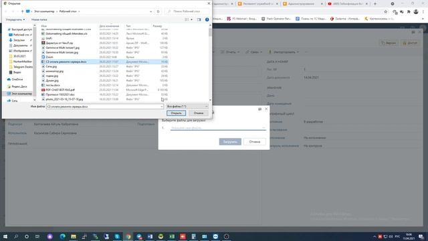Open Связи dropdown in background toolbar
Screen dimensions: 428x241
pyautogui.click(x=254, y=52)
